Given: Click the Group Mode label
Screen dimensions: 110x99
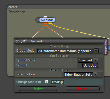Looking at the screenshot, I should [26, 51].
